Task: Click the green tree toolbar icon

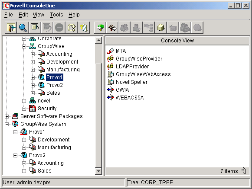Action: [x=100, y=28]
